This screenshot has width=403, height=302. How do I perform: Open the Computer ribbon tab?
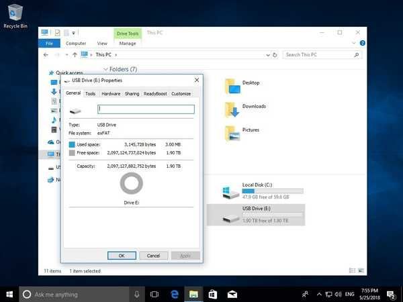pyautogui.click(x=76, y=44)
